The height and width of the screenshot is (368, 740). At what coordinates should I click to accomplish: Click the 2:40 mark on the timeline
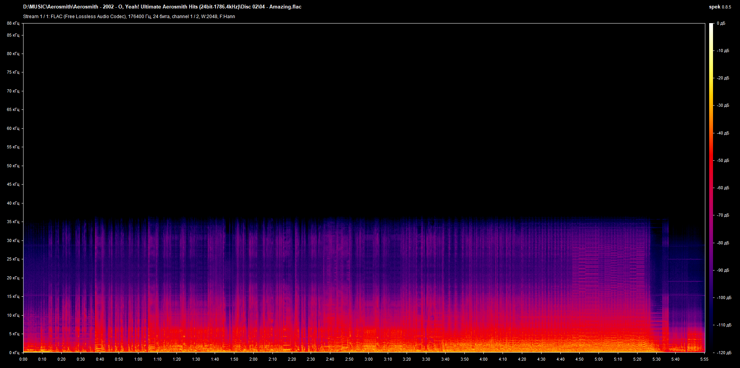330,359
